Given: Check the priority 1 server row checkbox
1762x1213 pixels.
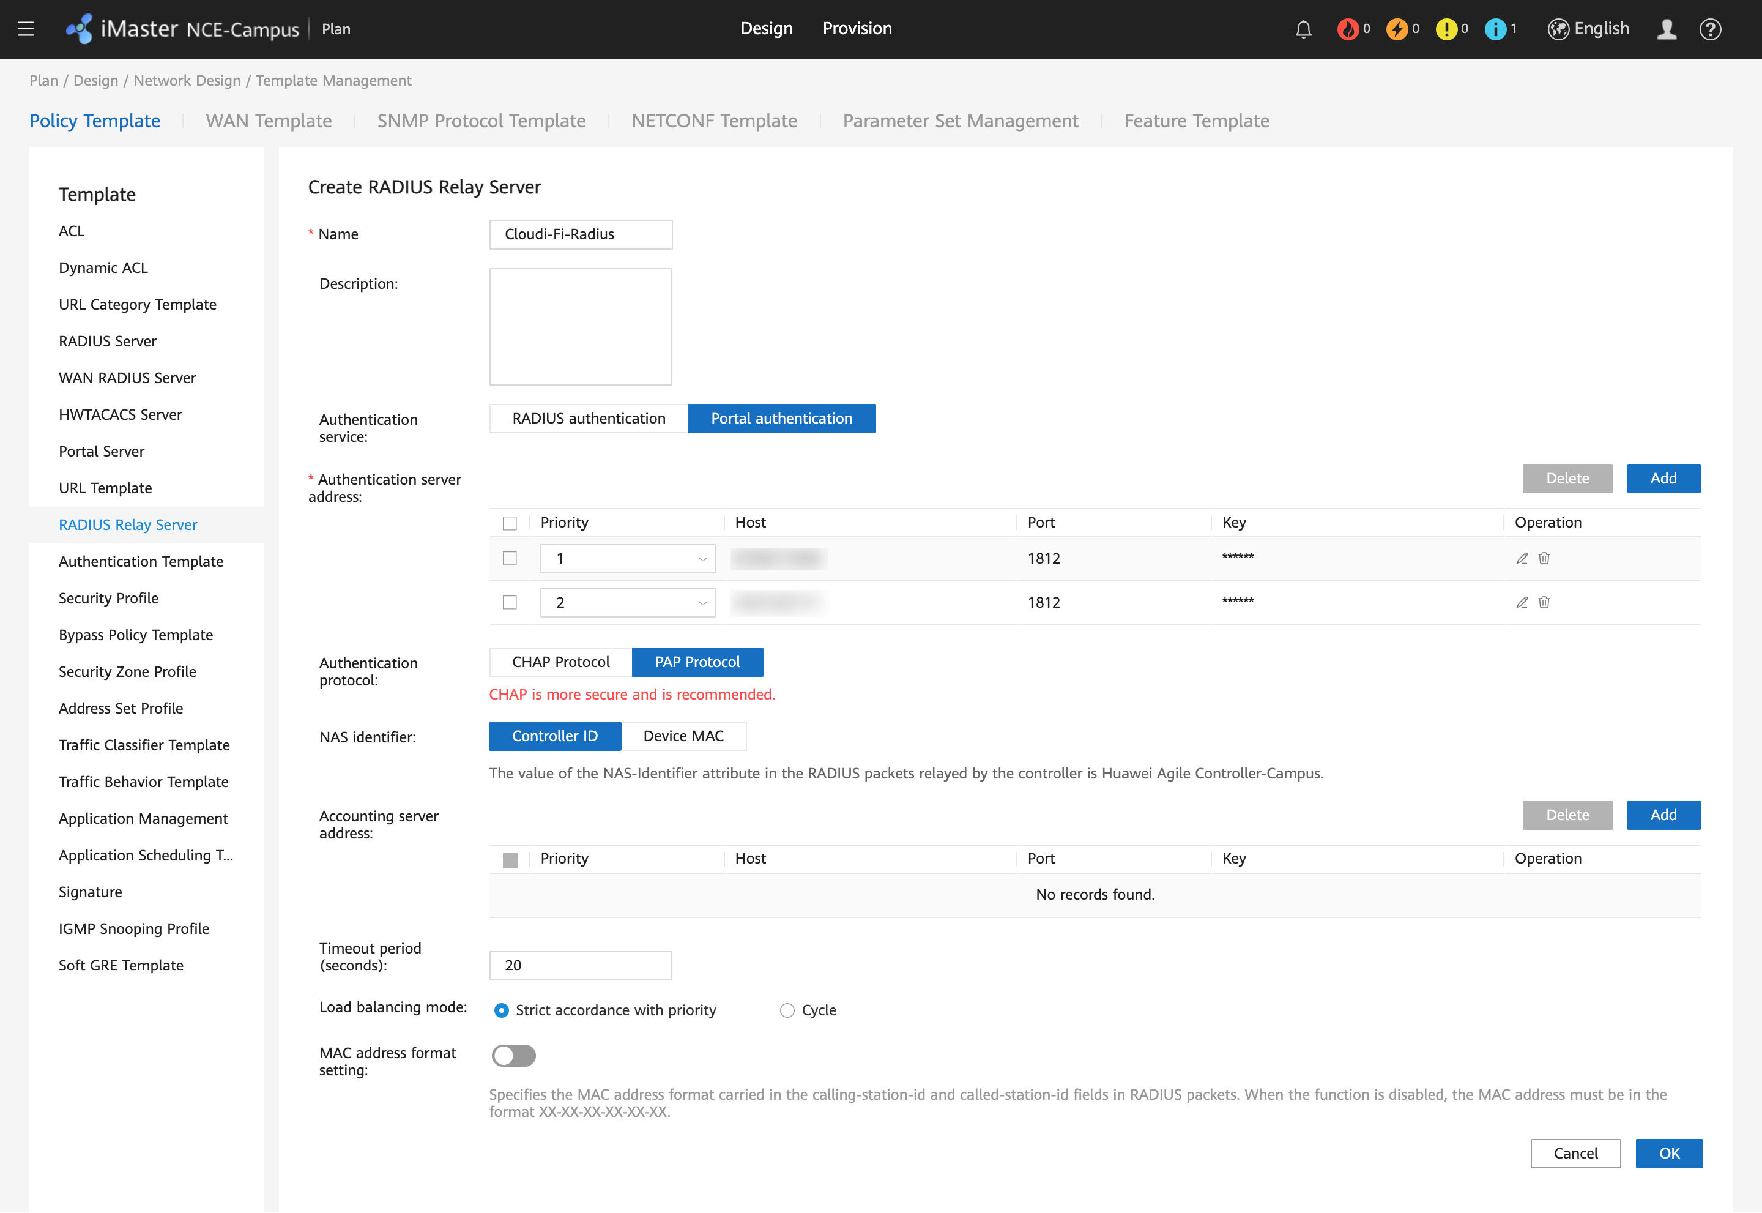Looking at the screenshot, I should tap(509, 558).
